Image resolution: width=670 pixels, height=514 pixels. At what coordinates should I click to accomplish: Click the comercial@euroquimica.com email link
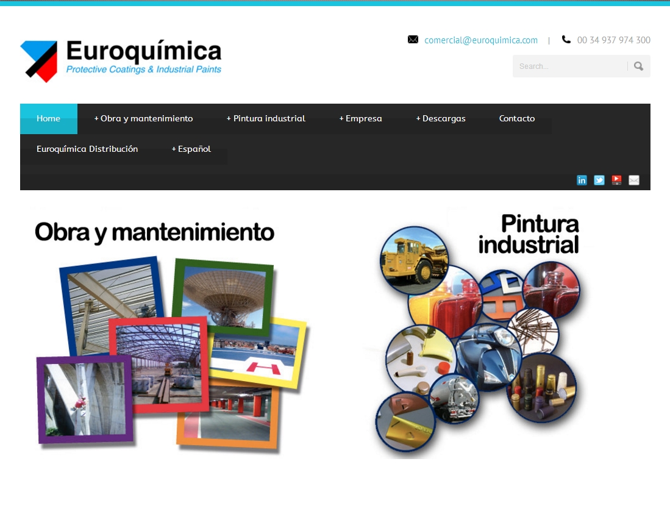[481, 40]
